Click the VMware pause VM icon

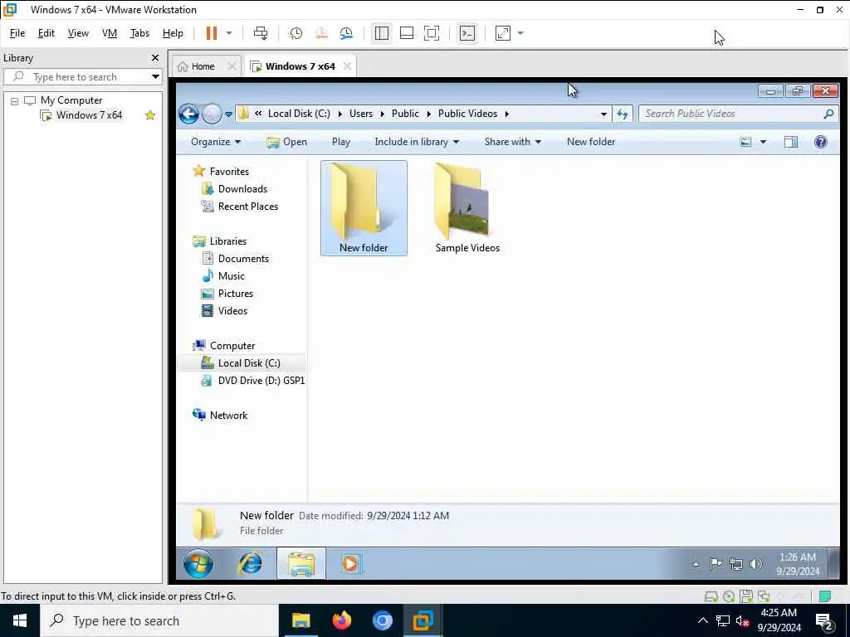click(212, 33)
